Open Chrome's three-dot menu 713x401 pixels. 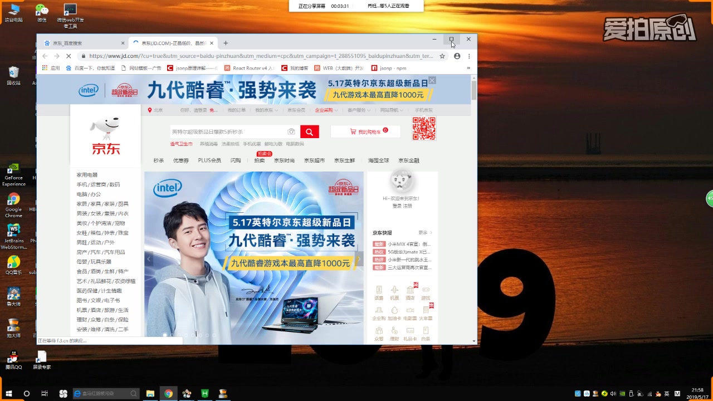click(x=469, y=56)
